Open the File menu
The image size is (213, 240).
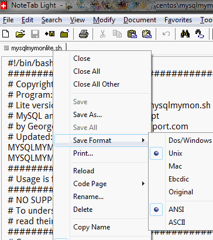tap(8, 20)
